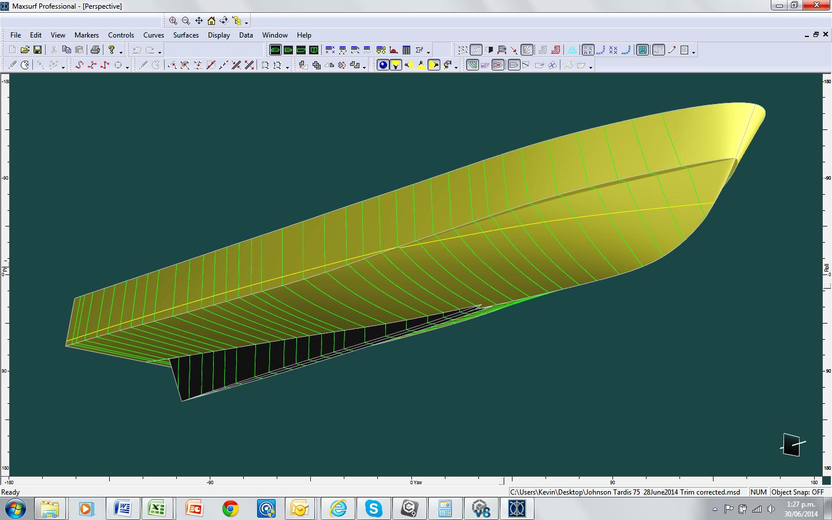Open the Perspective view window icon
This screenshot has height=520, width=832.
[276, 50]
